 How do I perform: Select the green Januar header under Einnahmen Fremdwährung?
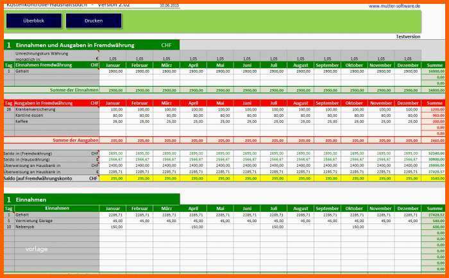pos(113,65)
